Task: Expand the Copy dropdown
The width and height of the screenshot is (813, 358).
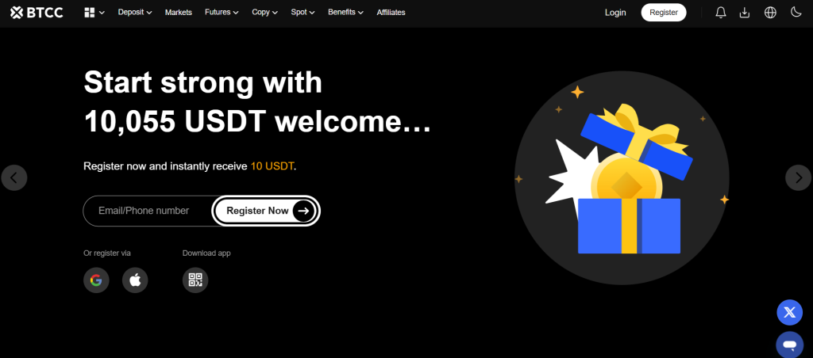Action: (x=265, y=13)
